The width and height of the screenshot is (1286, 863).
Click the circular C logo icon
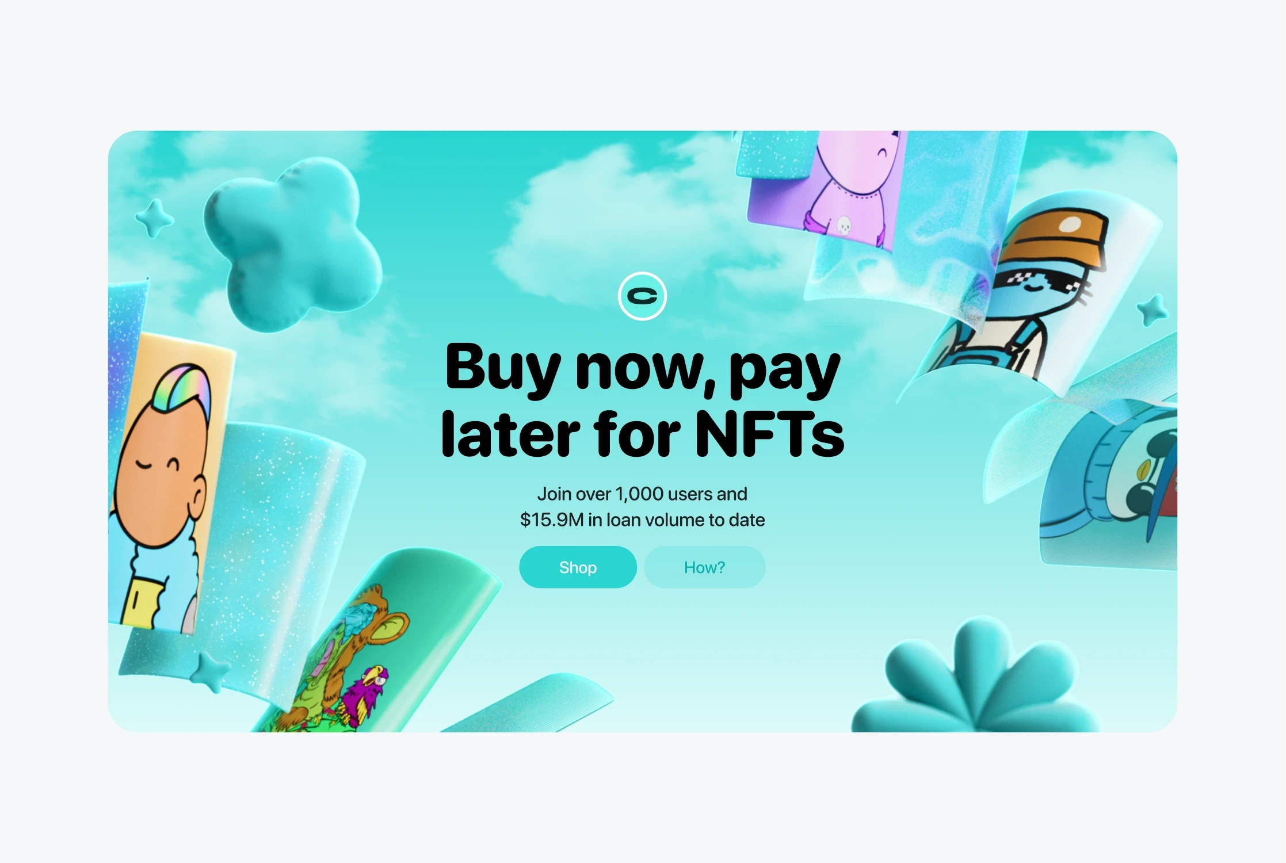pyautogui.click(x=642, y=296)
